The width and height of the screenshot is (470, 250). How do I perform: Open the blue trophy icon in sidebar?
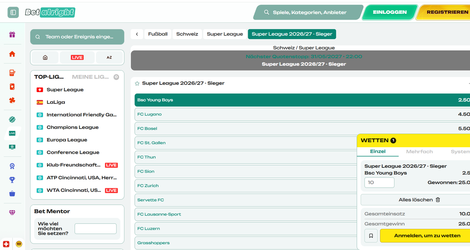pos(12,180)
